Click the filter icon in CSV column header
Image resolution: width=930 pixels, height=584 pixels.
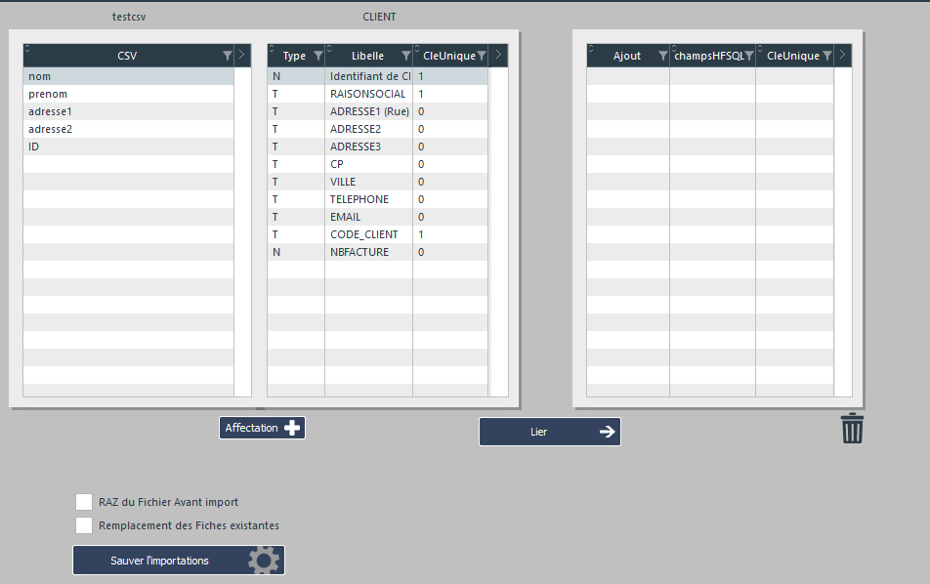tap(228, 56)
